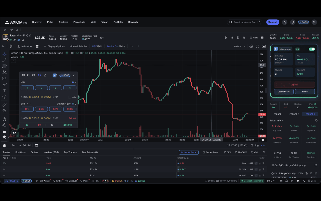This screenshot has height=201, width=321.
Task: Select the ruler measure tool
Action: pyautogui.click(x=4, y=105)
